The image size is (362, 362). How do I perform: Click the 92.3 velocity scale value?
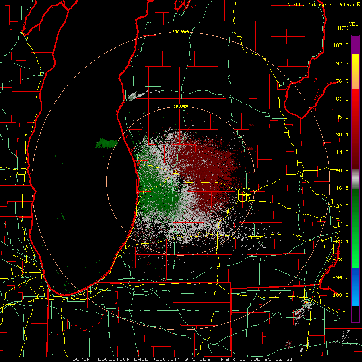[x=342, y=63]
